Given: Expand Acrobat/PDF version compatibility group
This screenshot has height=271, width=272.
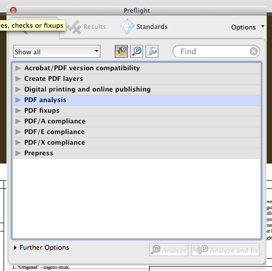Looking at the screenshot, I should coord(18,68).
